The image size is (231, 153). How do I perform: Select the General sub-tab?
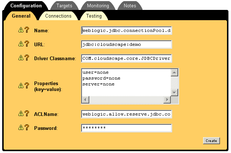click(21, 16)
